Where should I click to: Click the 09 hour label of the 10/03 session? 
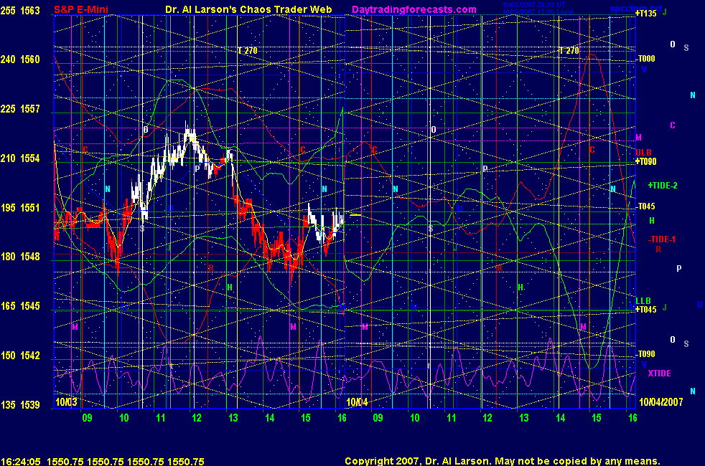click(87, 418)
